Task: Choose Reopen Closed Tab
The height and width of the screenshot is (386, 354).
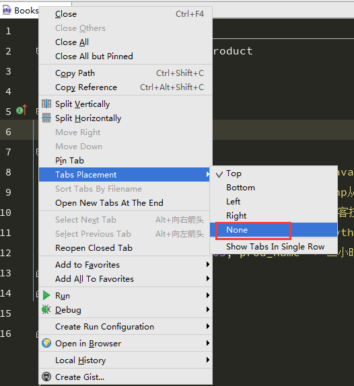Action: [x=125, y=248]
